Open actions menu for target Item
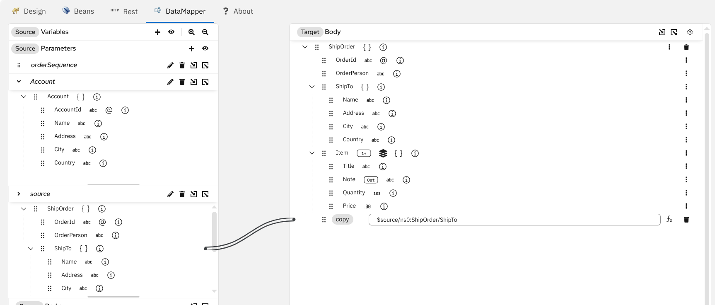Image resolution: width=715 pixels, height=305 pixels. 686,153
